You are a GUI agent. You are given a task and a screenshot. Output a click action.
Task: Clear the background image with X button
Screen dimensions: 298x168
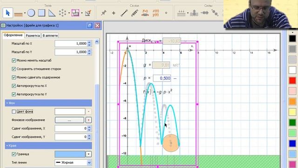pos(88,120)
